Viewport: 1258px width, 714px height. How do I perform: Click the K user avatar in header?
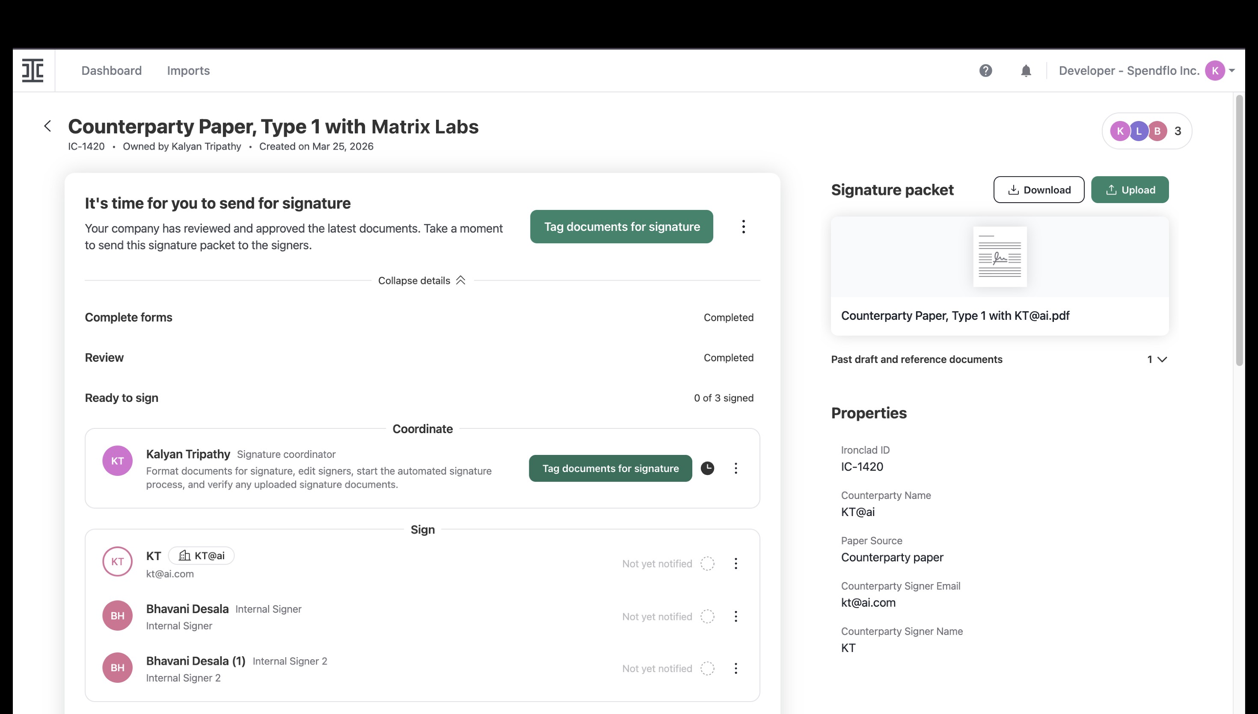click(1215, 71)
